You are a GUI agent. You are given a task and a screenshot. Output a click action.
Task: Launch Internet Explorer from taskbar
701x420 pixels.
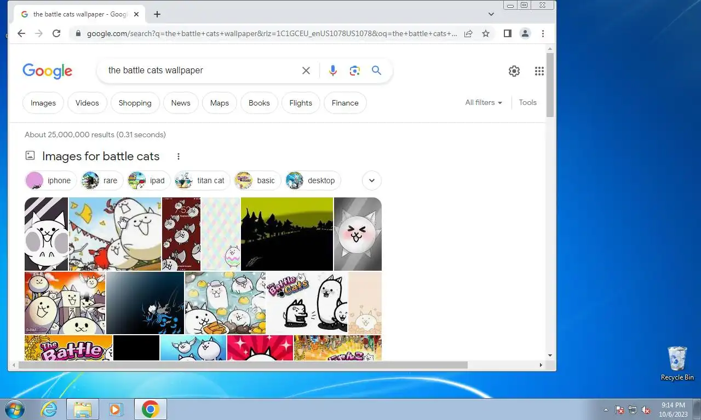tap(49, 409)
